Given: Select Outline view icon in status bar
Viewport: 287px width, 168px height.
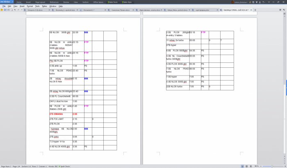Looking at the screenshot, I should coord(246,166).
